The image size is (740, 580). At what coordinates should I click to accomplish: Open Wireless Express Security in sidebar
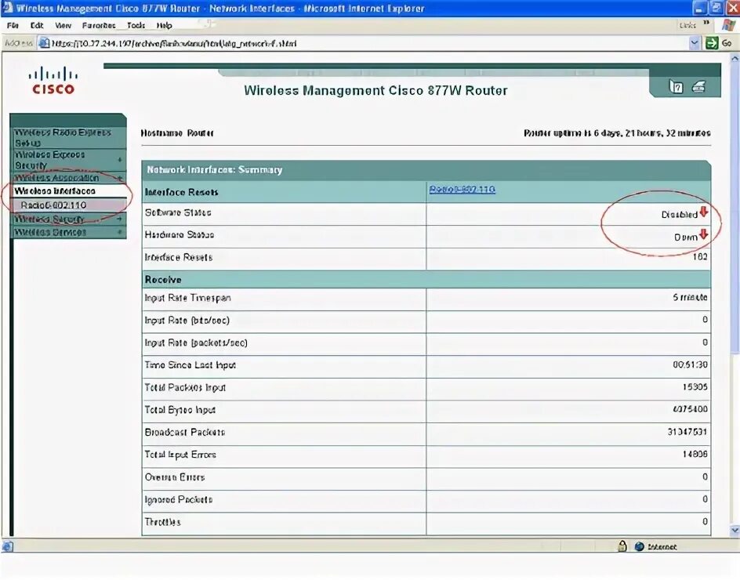tap(68, 160)
